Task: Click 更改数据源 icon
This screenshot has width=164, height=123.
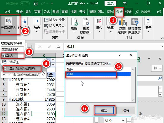Action: click(86, 22)
